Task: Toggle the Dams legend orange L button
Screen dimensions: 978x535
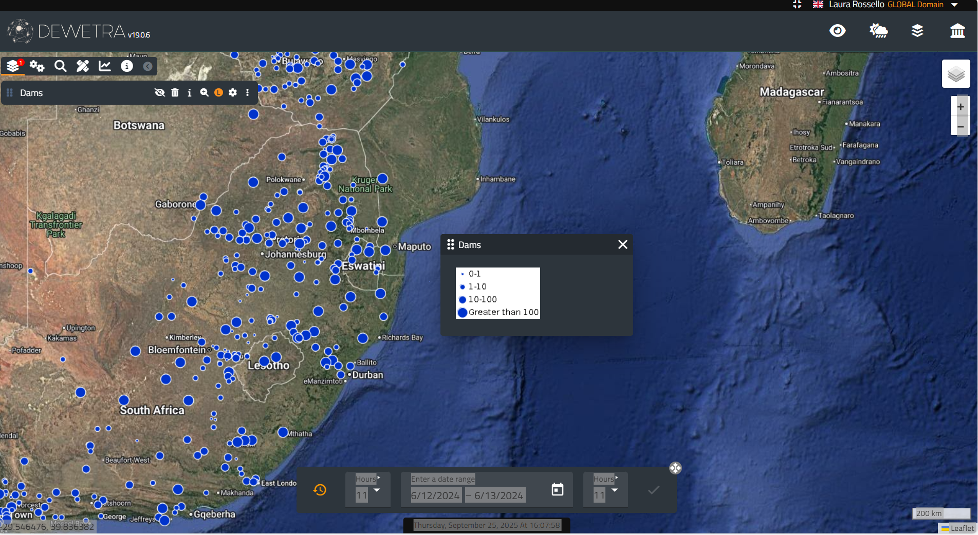Action: (218, 92)
